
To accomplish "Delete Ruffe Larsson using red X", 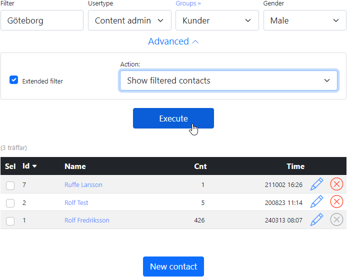I will tap(336, 184).
